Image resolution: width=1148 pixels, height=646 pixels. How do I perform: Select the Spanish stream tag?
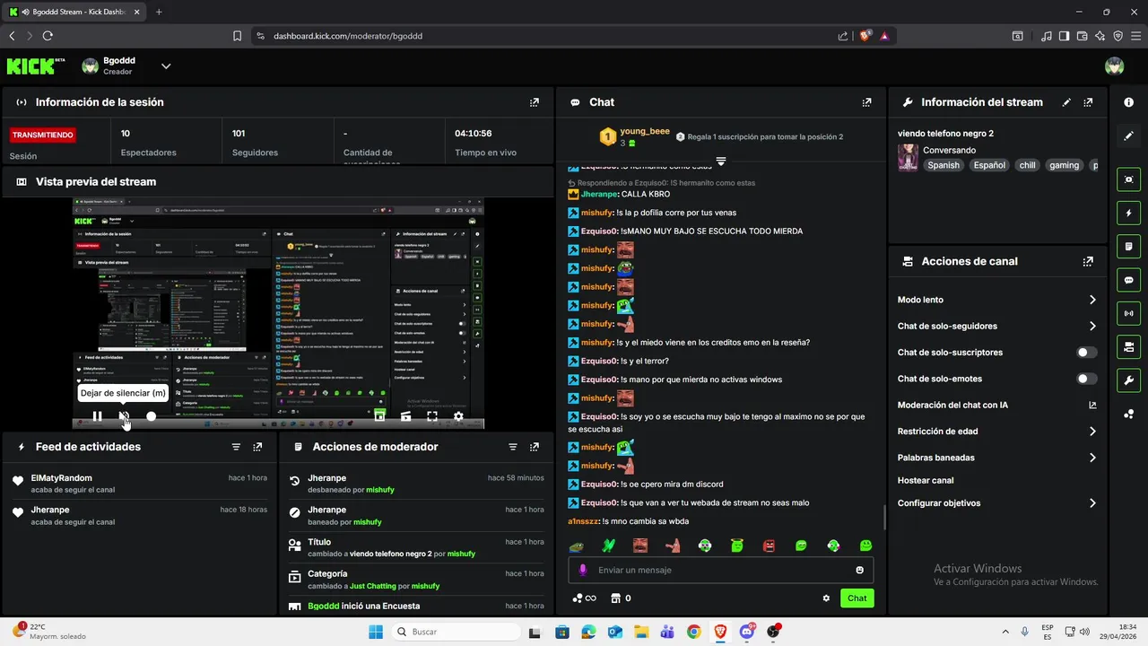[944, 165]
